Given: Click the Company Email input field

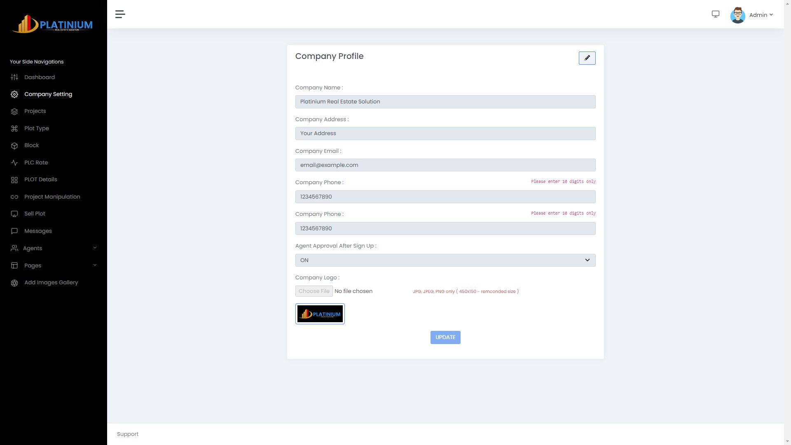Looking at the screenshot, I should coord(445,165).
